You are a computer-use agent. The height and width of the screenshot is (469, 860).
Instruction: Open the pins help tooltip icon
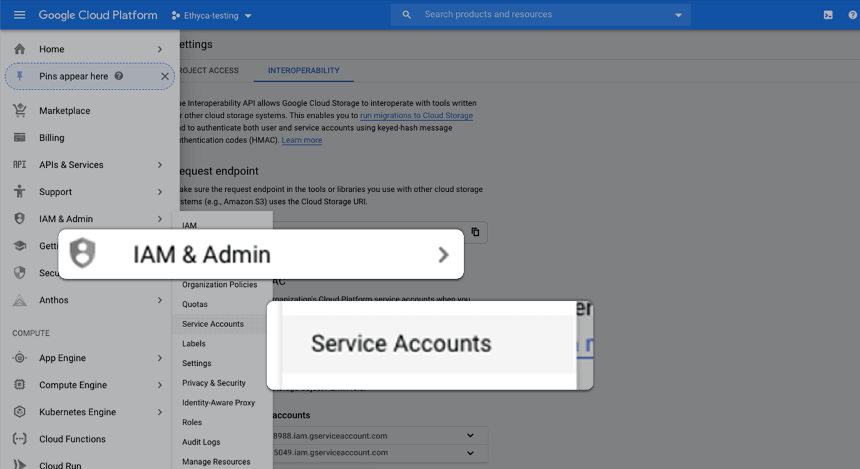(x=119, y=76)
